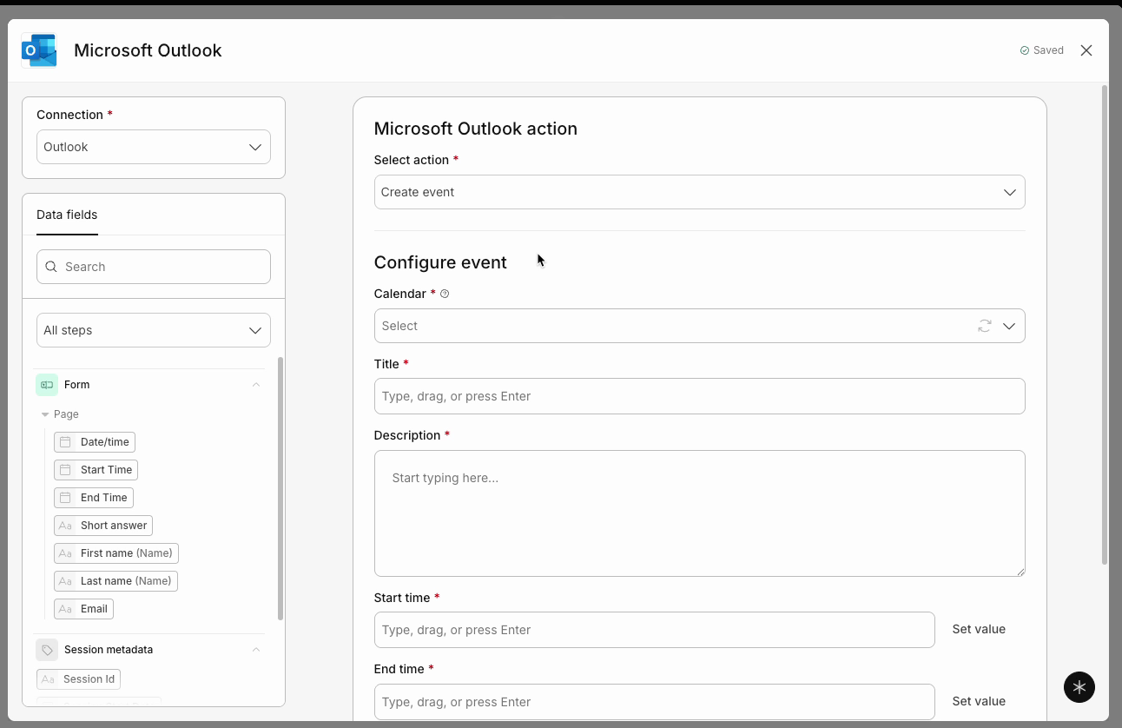Click the refresh icon in the Calendar field

[x=984, y=326]
